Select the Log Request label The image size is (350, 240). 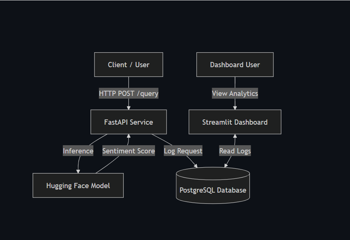(183, 151)
